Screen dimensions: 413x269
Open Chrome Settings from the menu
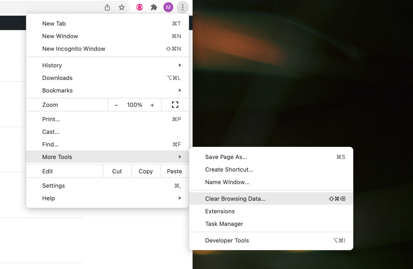click(54, 186)
